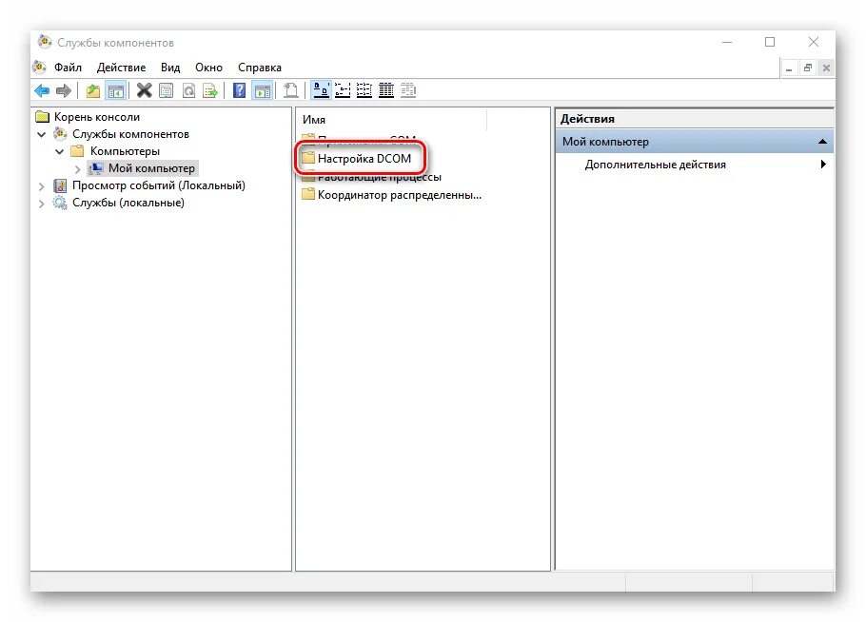Image resolution: width=866 pixels, height=622 pixels.
Task: Open the Дополнительные действия submenu arrow
Action: pyautogui.click(x=823, y=164)
